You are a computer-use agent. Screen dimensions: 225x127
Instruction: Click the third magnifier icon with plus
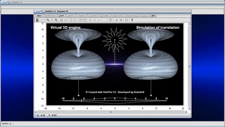tap(56, 20)
